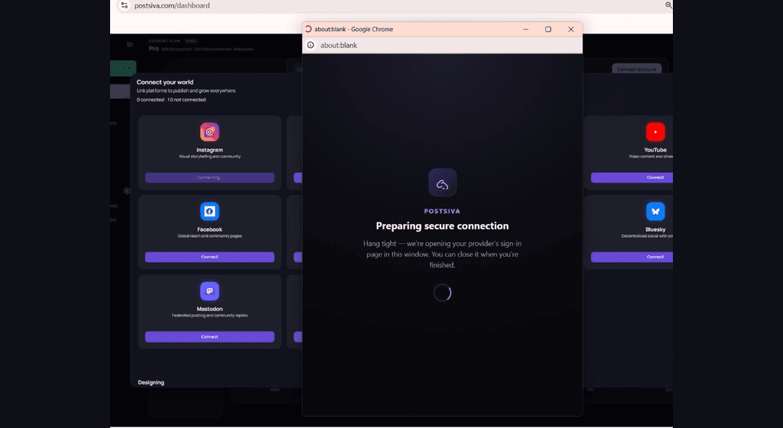Click the Bluesky butterfly icon
The height and width of the screenshot is (428, 783).
pos(655,212)
